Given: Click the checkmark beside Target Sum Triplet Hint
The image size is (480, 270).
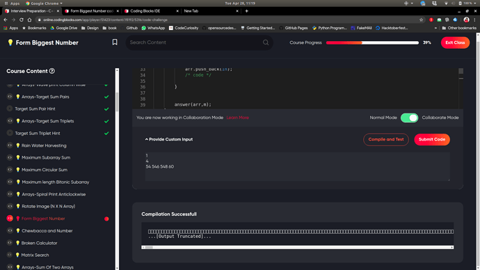Looking at the screenshot, I should click(x=106, y=133).
